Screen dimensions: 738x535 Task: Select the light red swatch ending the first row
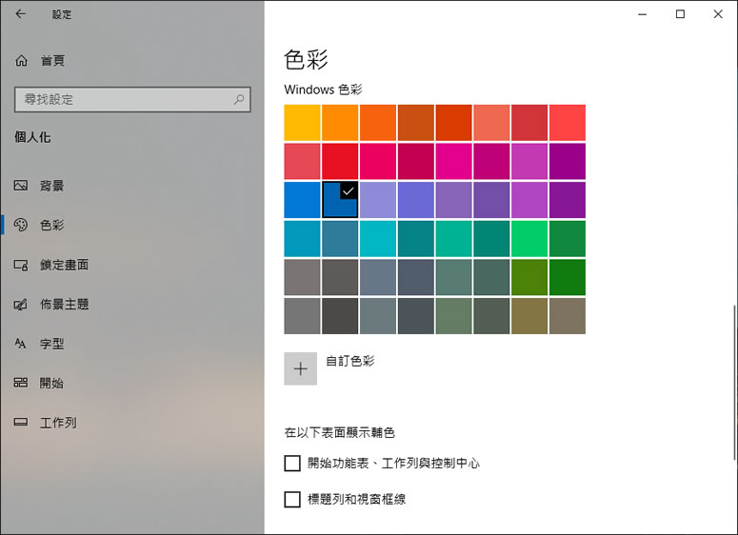pos(568,123)
